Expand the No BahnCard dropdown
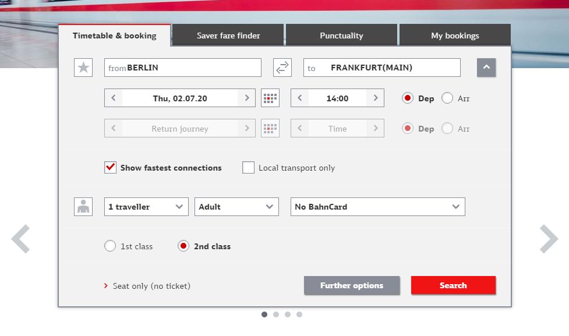Image resolution: width=569 pixels, height=336 pixels. click(x=377, y=207)
